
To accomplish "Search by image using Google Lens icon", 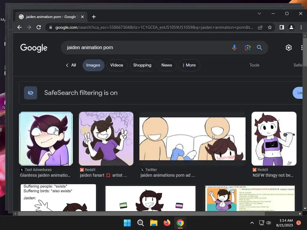I will tap(247, 48).
